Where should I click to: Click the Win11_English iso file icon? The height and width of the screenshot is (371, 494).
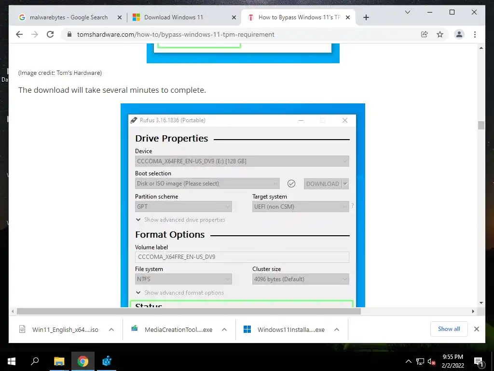22,329
